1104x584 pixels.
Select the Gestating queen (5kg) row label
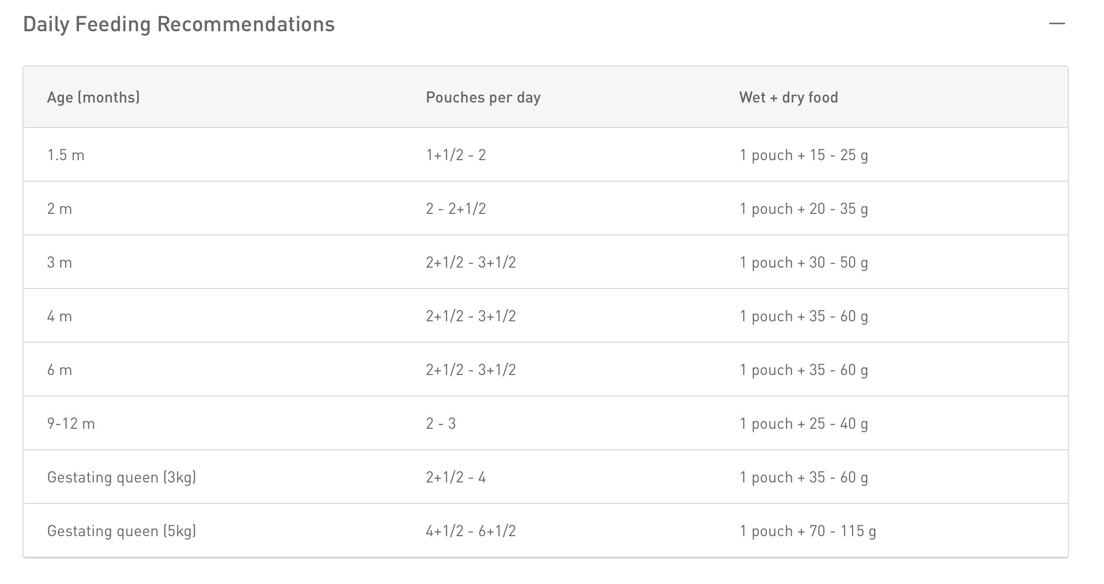pos(122,531)
